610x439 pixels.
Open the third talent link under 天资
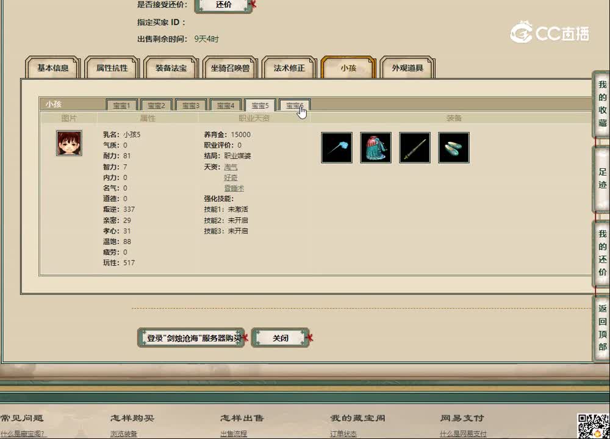[234, 188]
